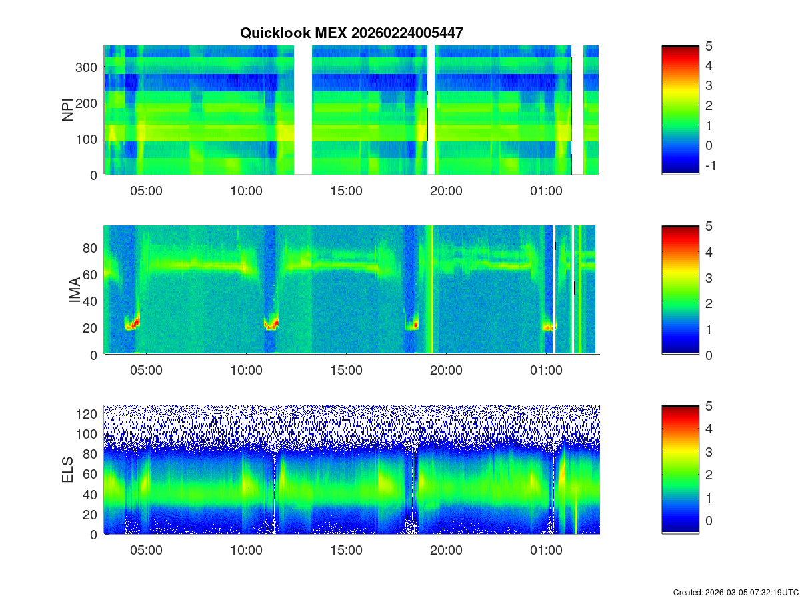Click the 10:00 tick label under NPI panel
Screen dimensions: 800x600
point(246,191)
